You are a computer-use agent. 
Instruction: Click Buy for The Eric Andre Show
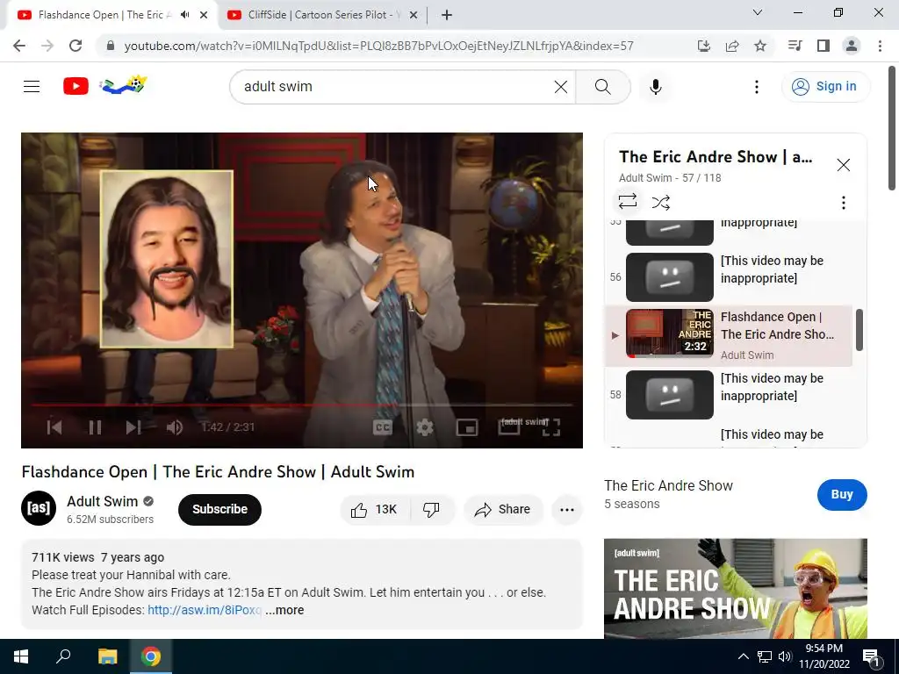(841, 495)
